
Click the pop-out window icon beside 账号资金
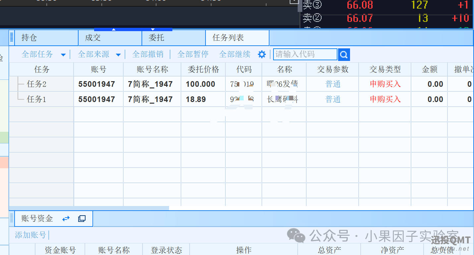pyautogui.click(x=82, y=219)
